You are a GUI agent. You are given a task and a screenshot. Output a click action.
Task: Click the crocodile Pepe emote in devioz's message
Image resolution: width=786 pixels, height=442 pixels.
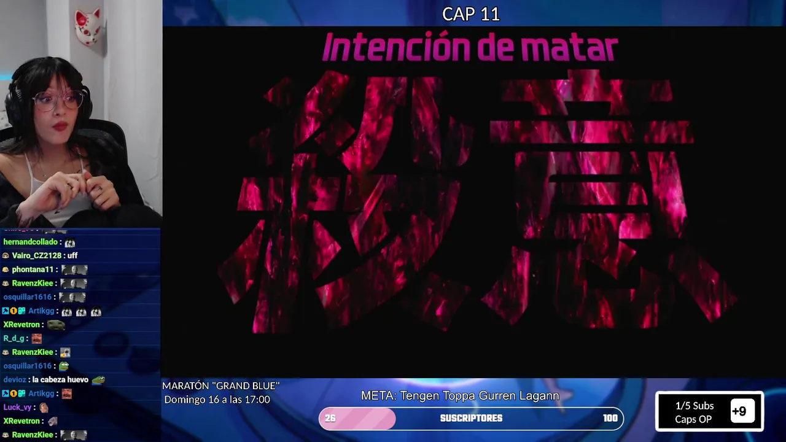click(98, 380)
